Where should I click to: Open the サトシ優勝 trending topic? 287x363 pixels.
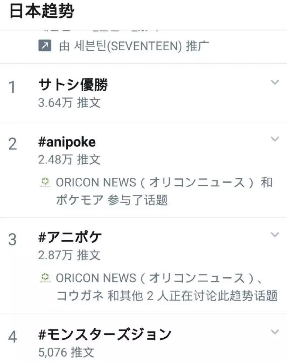point(73,85)
